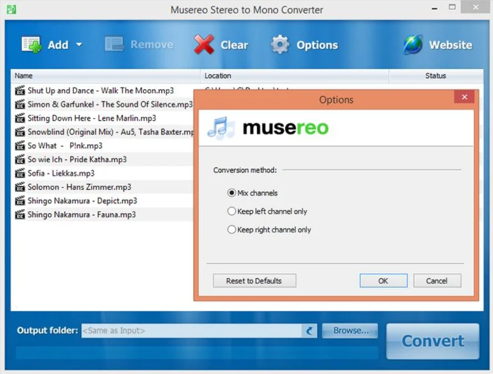
Task: Click file icon beside Sofia - Liekkas
Action: 20,173
